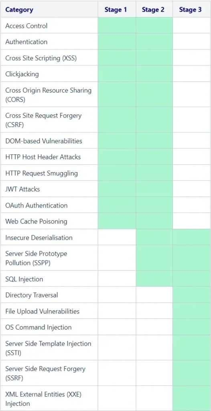
Task: Click the Access Control row label
Action: (26, 26)
